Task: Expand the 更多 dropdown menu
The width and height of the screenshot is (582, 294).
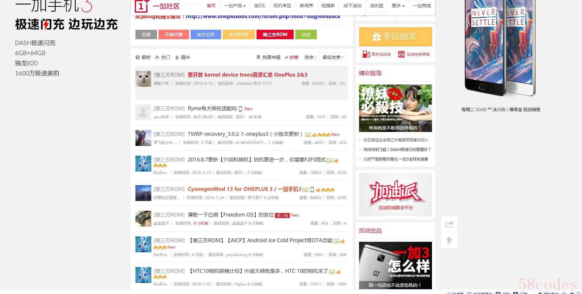Action: [x=398, y=6]
